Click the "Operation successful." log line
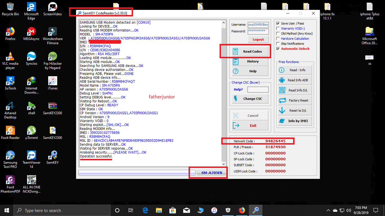Screen dimensions: 385x216 (x=96, y=156)
